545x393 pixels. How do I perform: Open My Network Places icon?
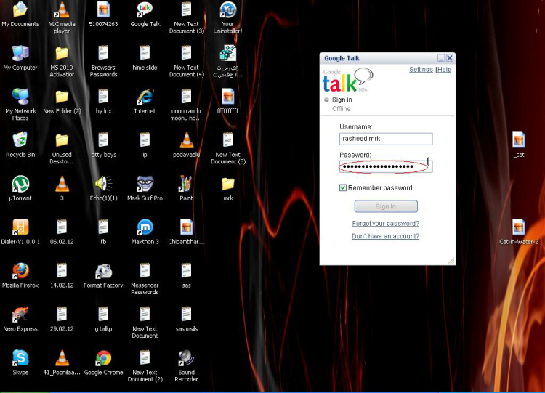click(x=20, y=97)
